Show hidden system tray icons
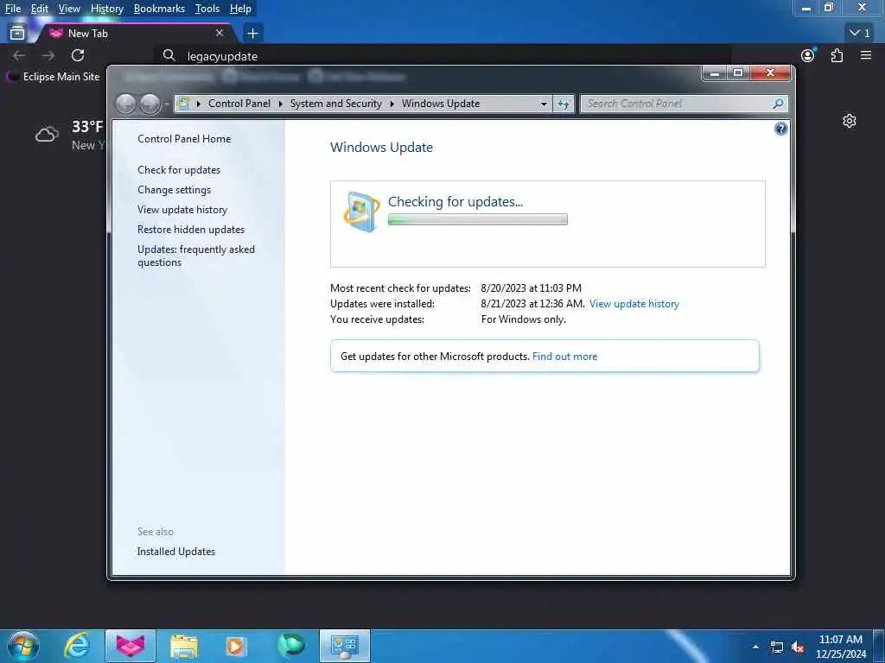 (x=755, y=647)
